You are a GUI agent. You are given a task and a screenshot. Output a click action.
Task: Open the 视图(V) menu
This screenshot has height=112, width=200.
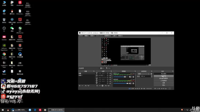[92, 36]
